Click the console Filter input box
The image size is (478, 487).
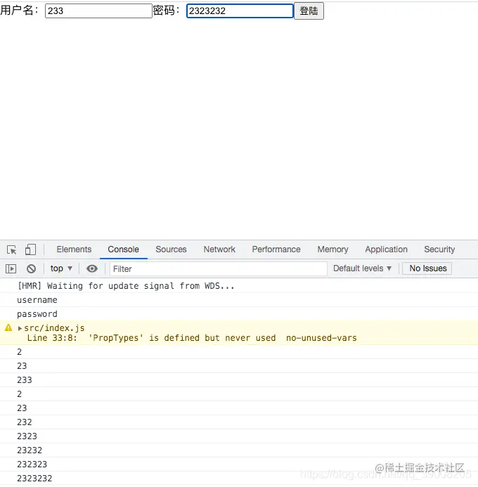pos(219,268)
